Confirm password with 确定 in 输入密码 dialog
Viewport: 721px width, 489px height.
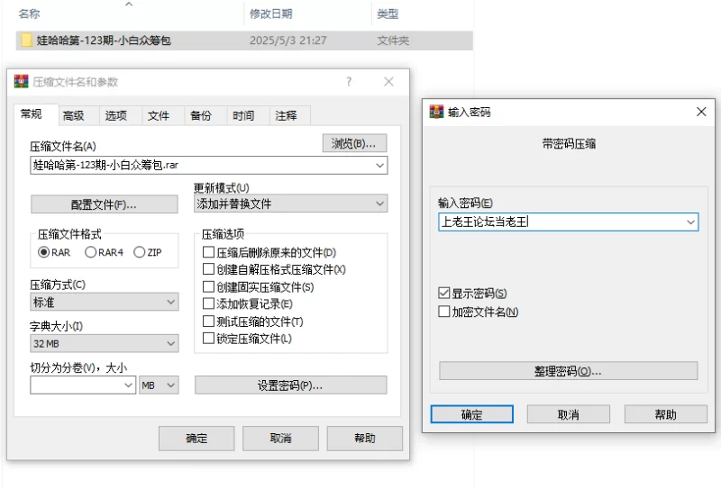tap(471, 414)
